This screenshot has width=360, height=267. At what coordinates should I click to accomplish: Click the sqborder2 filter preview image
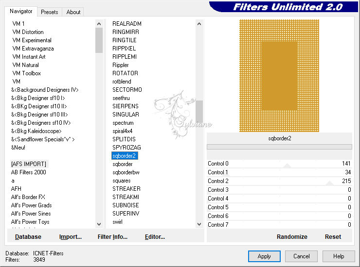point(279,76)
